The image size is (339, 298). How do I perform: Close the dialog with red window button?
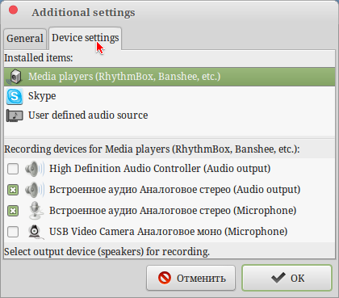(13, 10)
